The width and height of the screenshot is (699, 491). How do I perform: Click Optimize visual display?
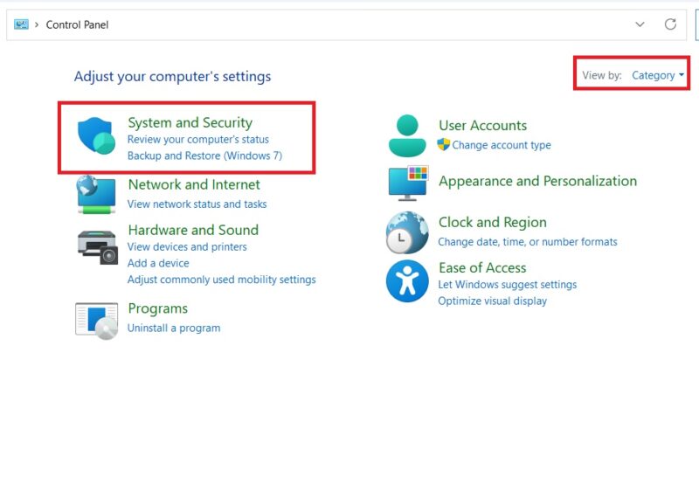(x=492, y=301)
